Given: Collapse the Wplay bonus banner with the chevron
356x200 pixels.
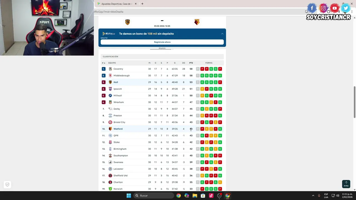Looking at the screenshot, I should 222,34.
